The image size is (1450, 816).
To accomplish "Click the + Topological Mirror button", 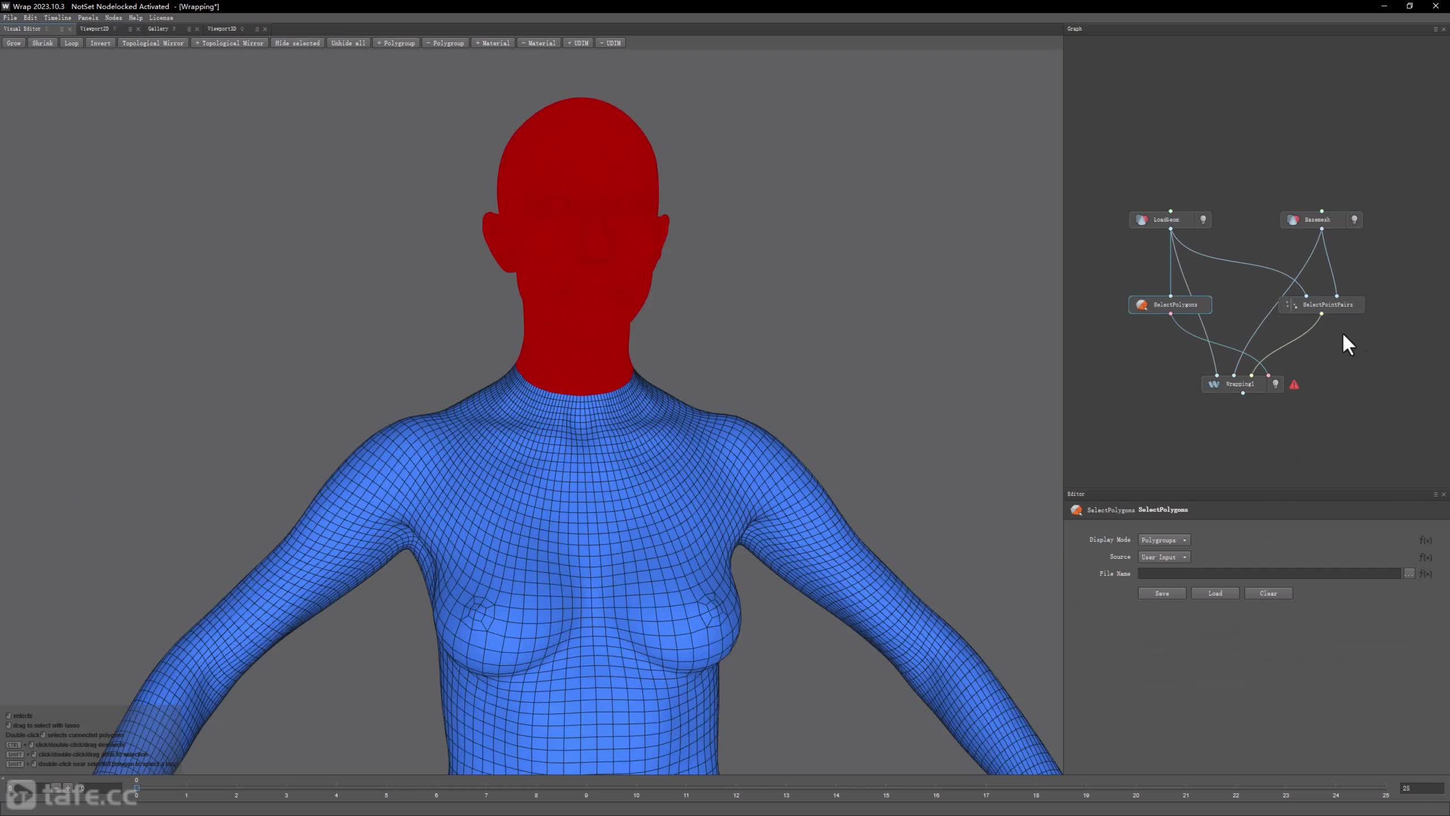I will (229, 43).
